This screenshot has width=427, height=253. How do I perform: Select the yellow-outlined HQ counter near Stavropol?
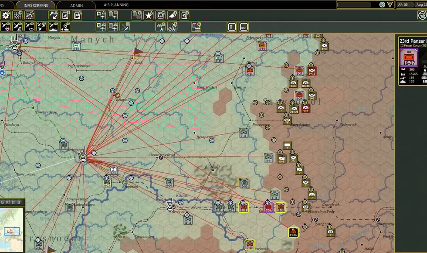(244, 183)
